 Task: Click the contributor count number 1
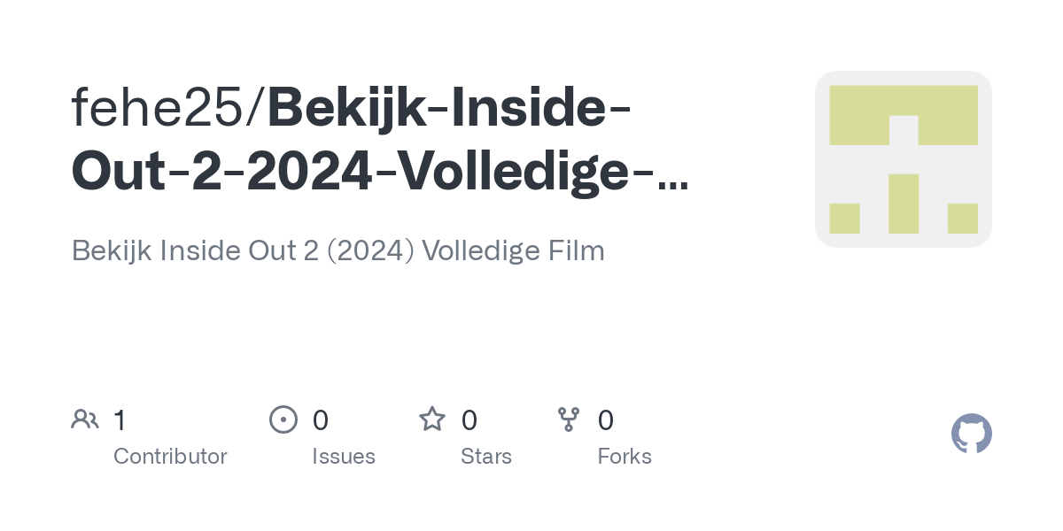tap(120, 420)
